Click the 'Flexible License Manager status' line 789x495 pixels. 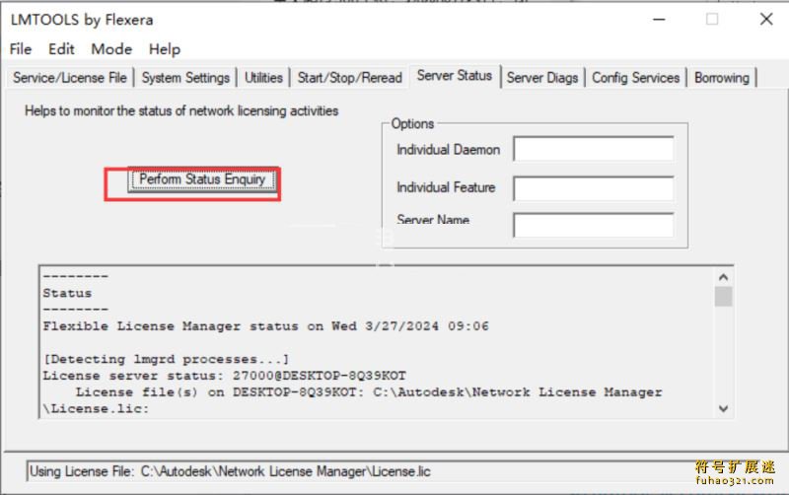[265, 326]
